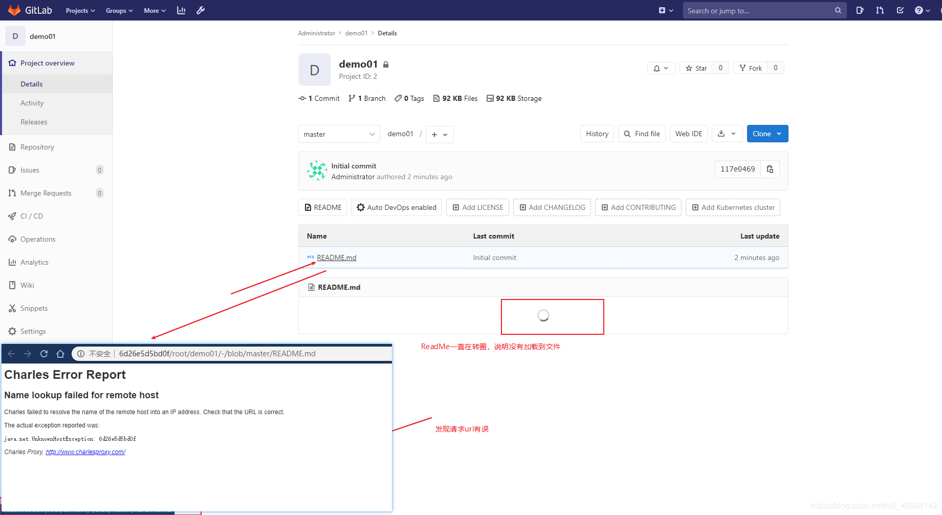Click the demo01 project avatar in sidebar
Viewport: 942px width, 515px height.
(15, 36)
